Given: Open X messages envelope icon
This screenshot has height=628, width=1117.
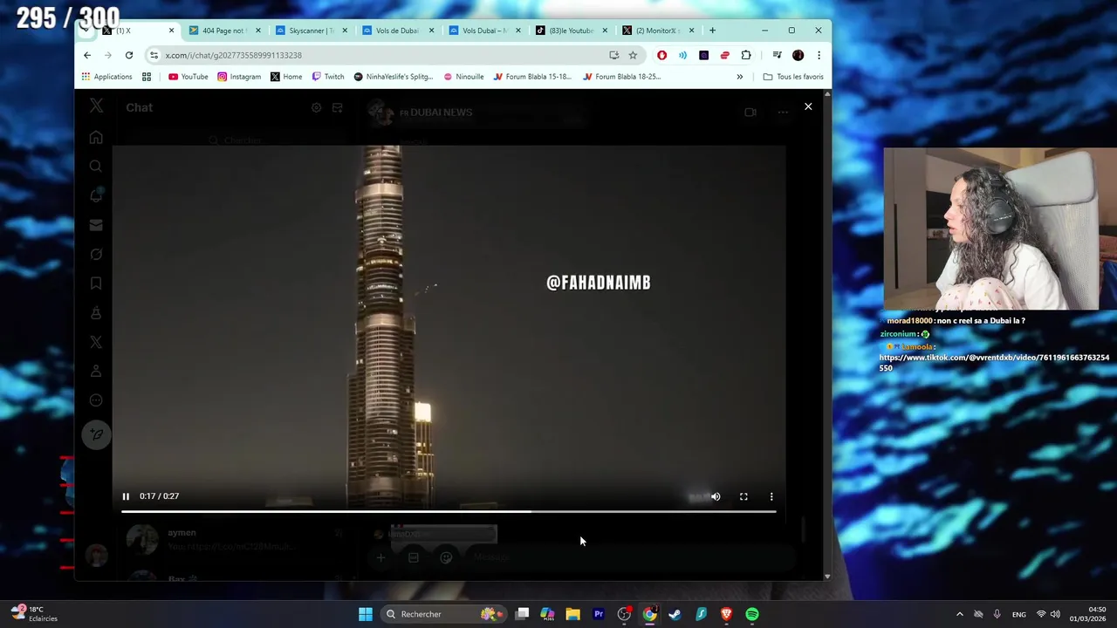Looking at the screenshot, I should click(96, 225).
